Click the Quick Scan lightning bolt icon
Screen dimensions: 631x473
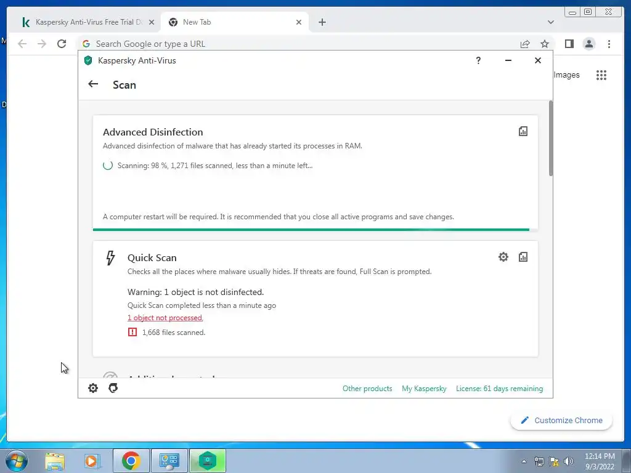point(110,258)
